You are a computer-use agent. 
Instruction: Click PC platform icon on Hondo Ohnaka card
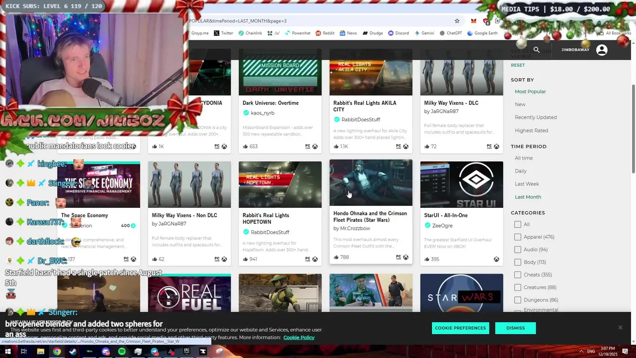[x=398, y=257]
